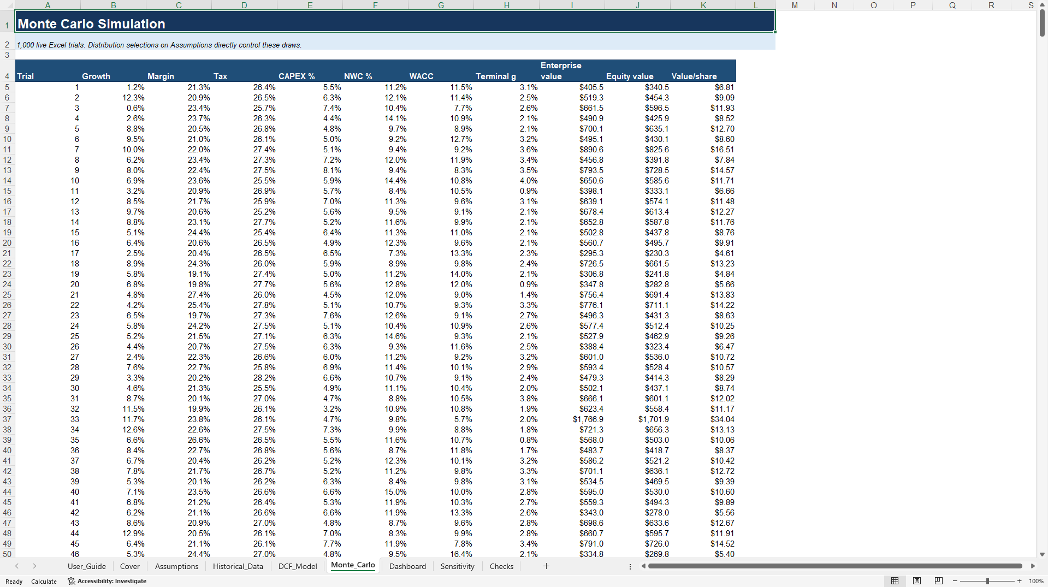Select the Growth header cell
This screenshot has height=587, width=1048.
pyautogui.click(x=113, y=71)
